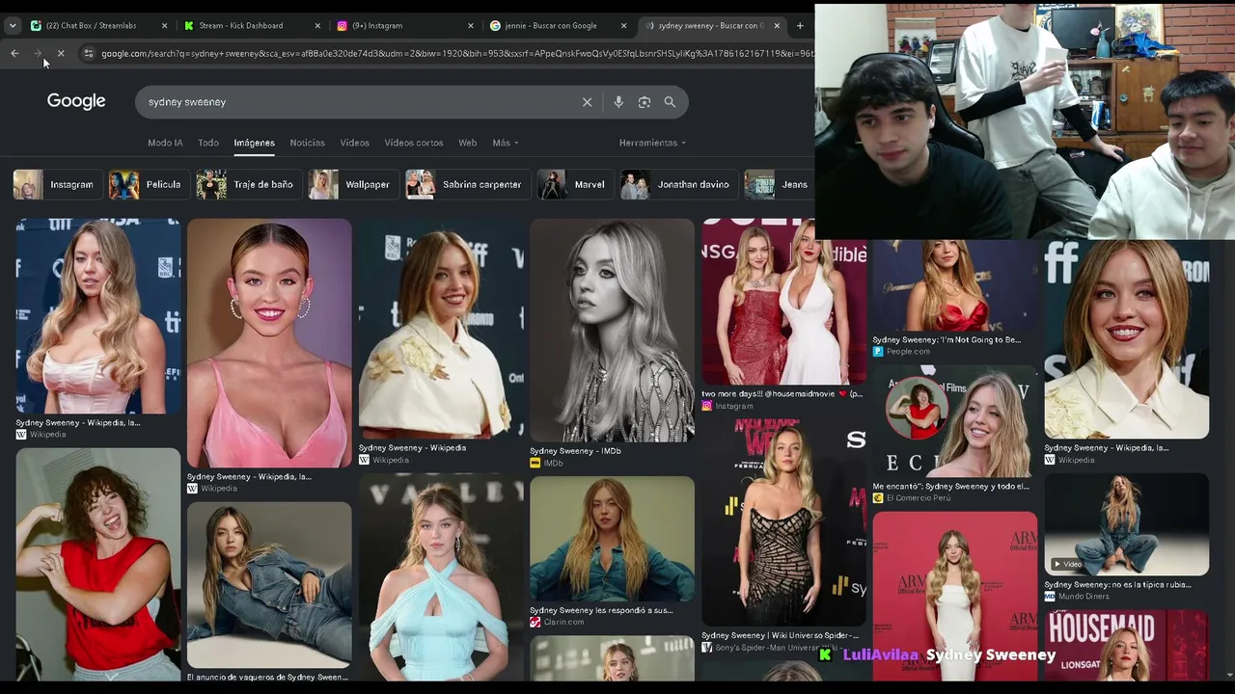Open image of two women in gowns
The height and width of the screenshot is (694, 1235).
coord(783,302)
